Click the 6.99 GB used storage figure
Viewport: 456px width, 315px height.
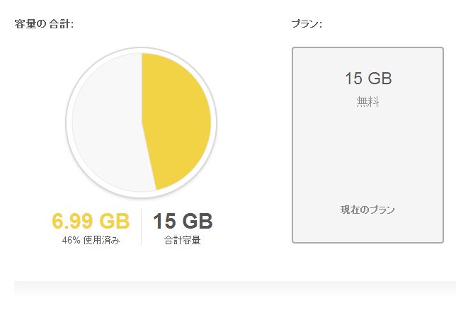tap(91, 221)
